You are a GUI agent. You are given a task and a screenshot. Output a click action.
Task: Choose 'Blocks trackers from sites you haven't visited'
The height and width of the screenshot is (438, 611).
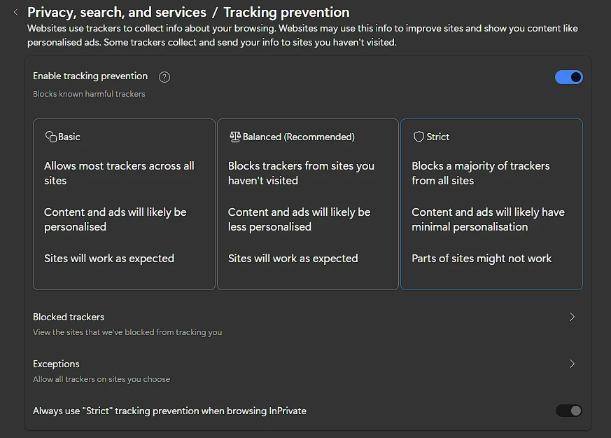click(301, 173)
